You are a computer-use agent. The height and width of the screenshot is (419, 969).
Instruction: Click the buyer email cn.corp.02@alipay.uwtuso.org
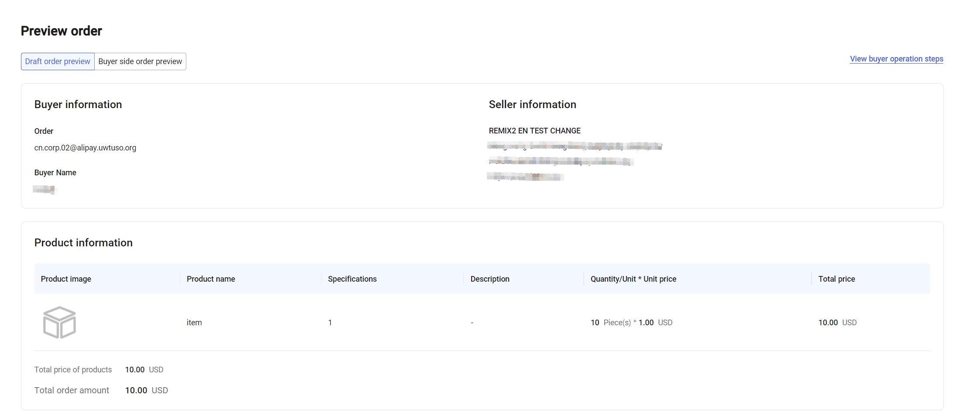[x=85, y=147]
